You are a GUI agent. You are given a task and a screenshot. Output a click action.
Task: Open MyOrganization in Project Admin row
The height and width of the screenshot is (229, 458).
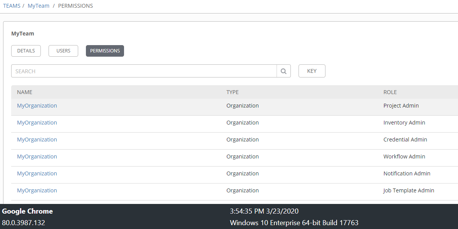coord(37,106)
